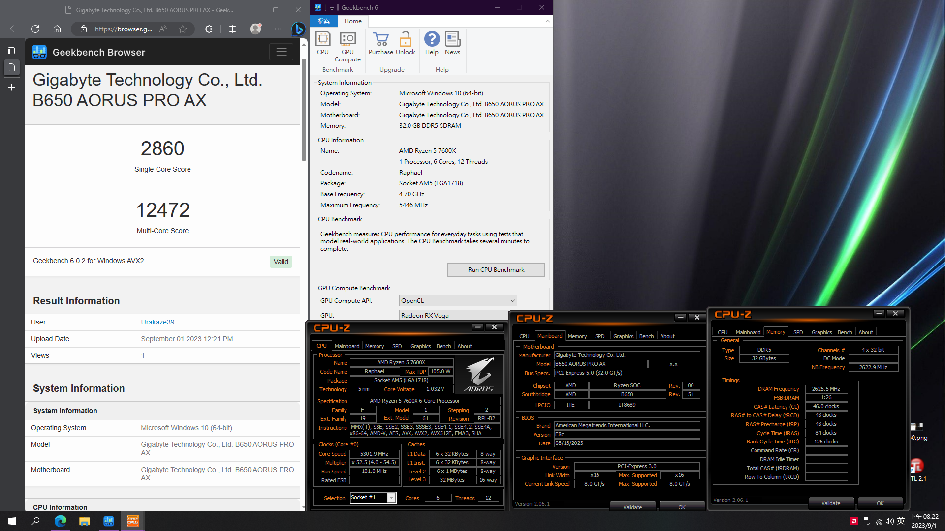Open the Edge vertical tab actions icon
This screenshot has height=531, width=945.
[11, 51]
